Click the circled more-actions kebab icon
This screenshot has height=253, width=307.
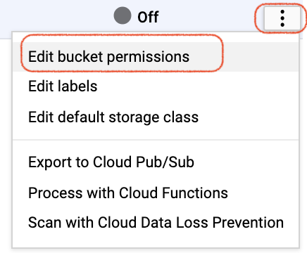tap(282, 18)
